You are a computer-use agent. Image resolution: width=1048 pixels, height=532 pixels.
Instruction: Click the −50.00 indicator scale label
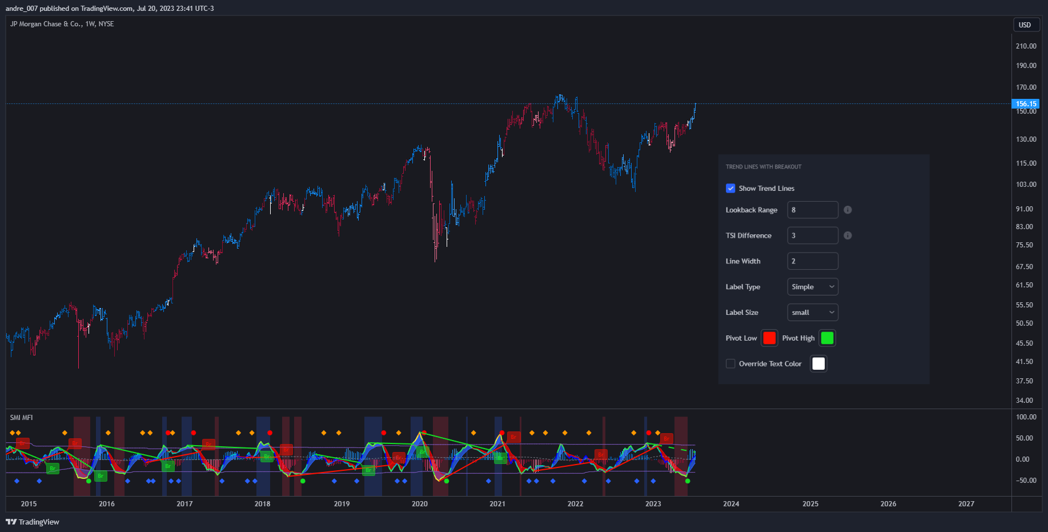click(x=1026, y=481)
